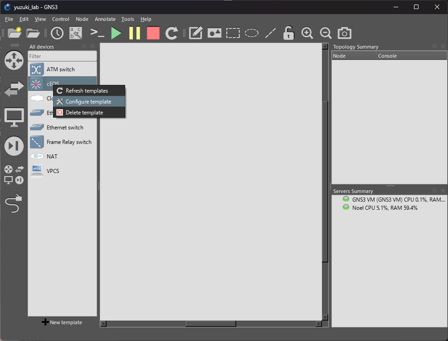Start all nodes with green play button

(x=116, y=33)
